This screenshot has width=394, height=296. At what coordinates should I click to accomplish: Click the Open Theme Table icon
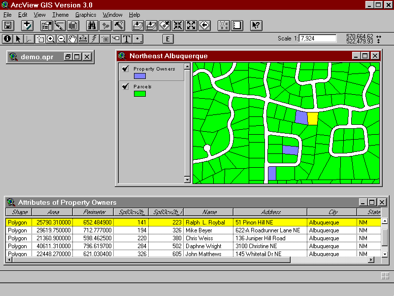click(x=73, y=26)
